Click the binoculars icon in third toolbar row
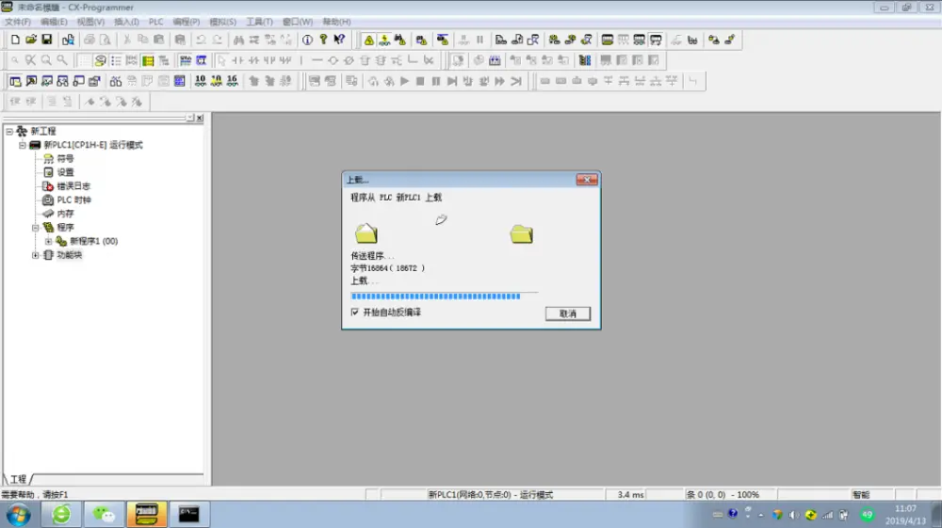 pos(116,81)
